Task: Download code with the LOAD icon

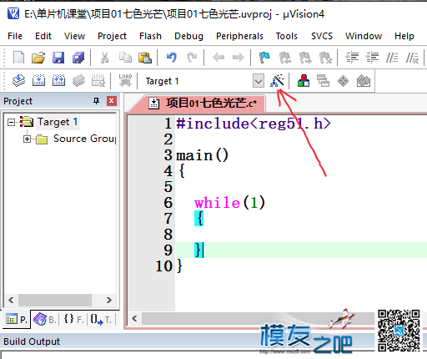Action: [x=125, y=81]
